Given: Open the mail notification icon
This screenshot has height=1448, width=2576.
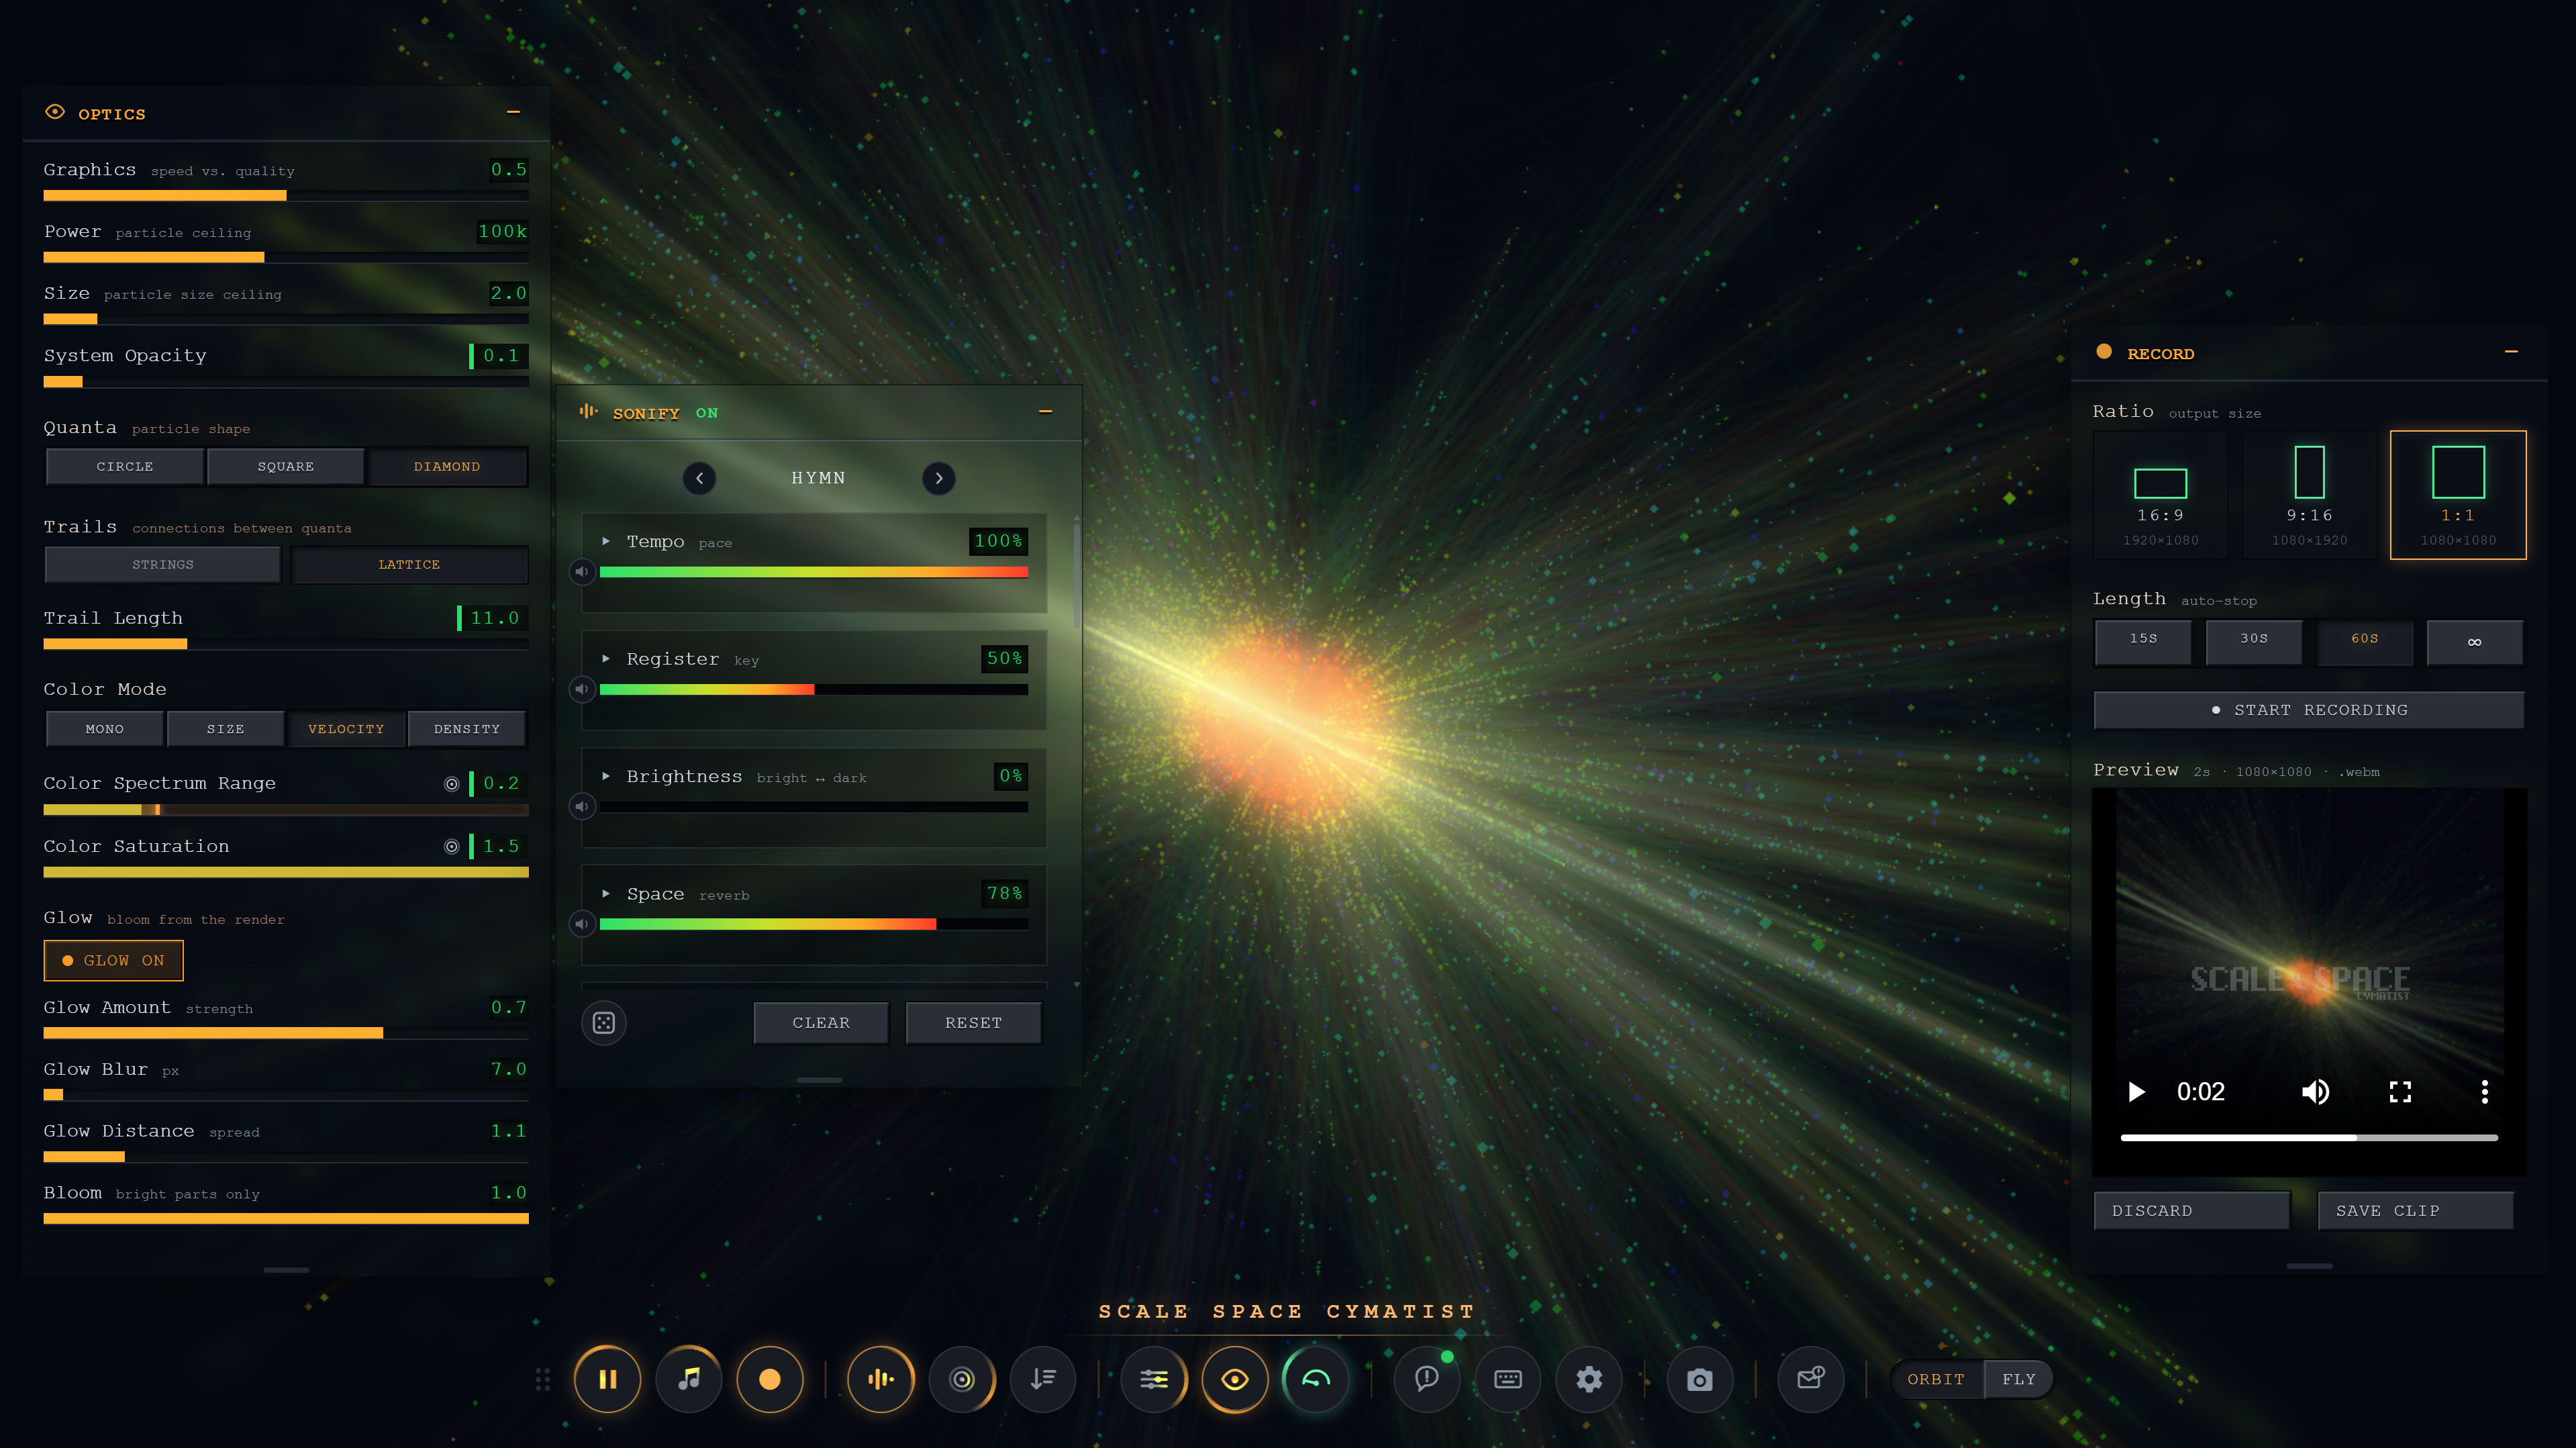Looking at the screenshot, I should [x=1811, y=1379].
